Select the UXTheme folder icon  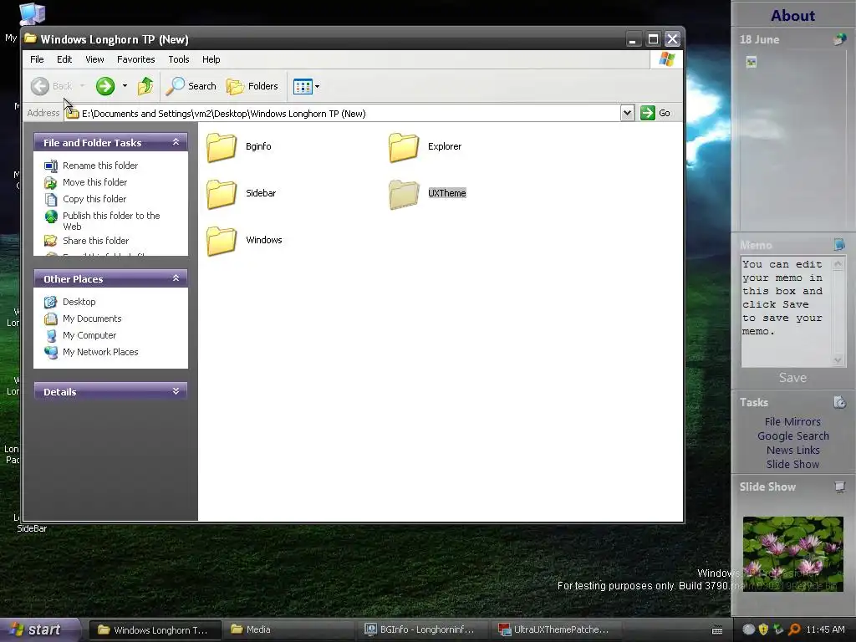tap(404, 194)
